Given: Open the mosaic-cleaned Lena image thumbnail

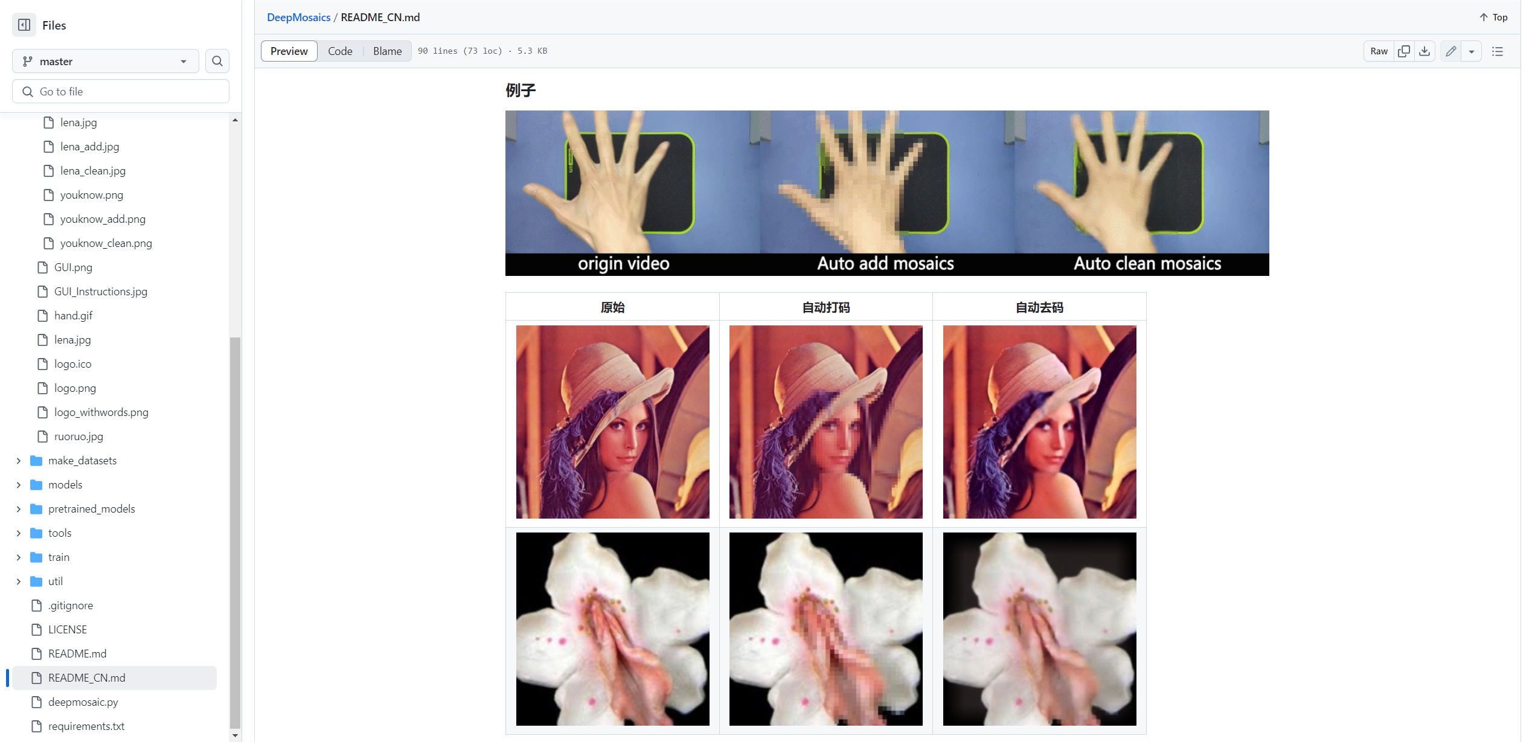Looking at the screenshot, I should click(x=1039, y=422).
